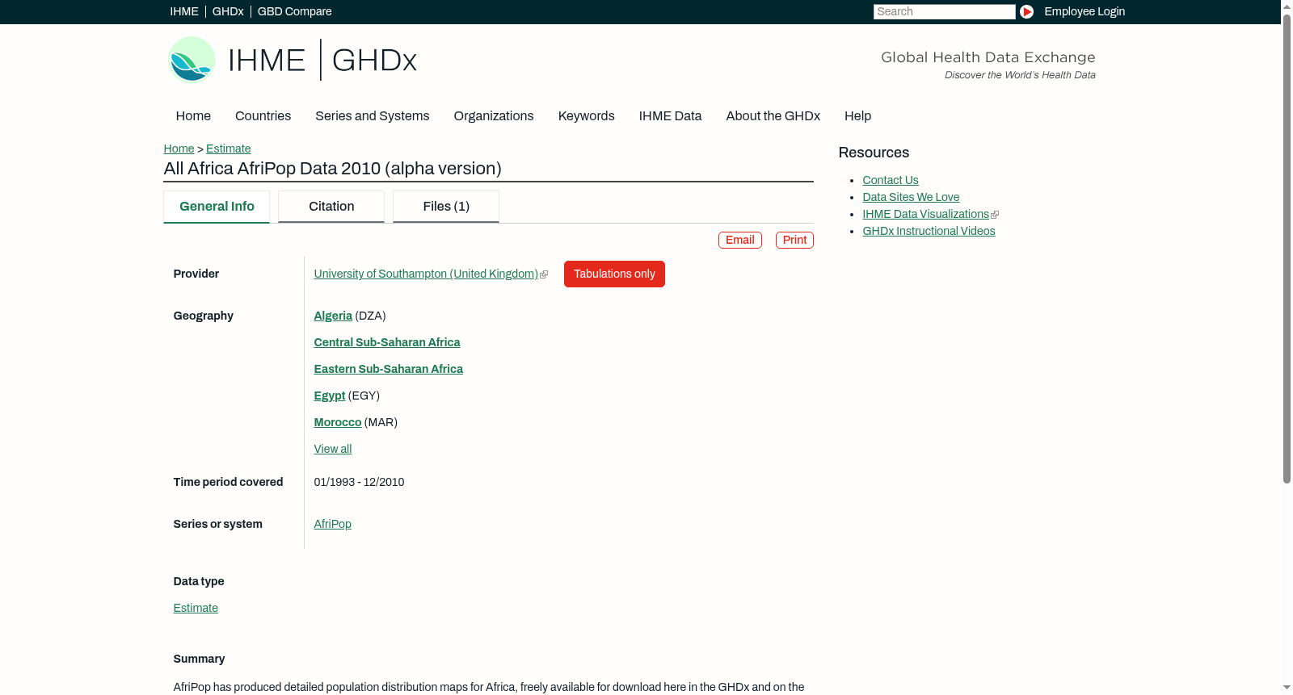Click the scrollbar down arrow
The height and width of the screenshot is (695, 1293).
1287,688
